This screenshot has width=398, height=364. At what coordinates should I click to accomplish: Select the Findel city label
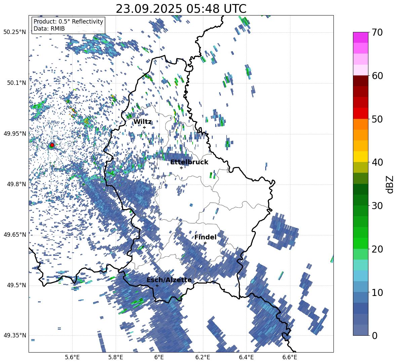[x=205, y=237]
